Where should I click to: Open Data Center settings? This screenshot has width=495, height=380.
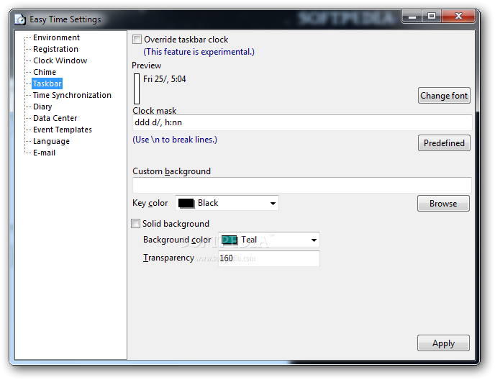pyautogui.click(x=55, y=118)
